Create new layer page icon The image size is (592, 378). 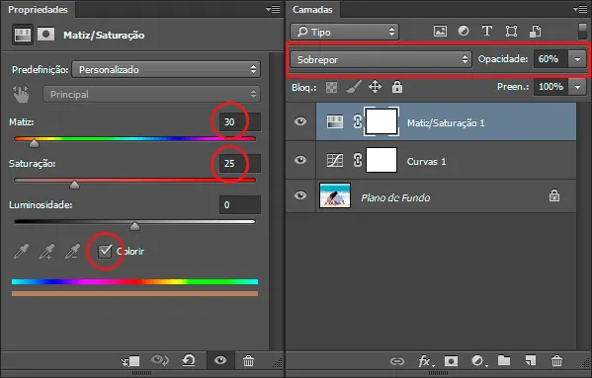[531, 360]
